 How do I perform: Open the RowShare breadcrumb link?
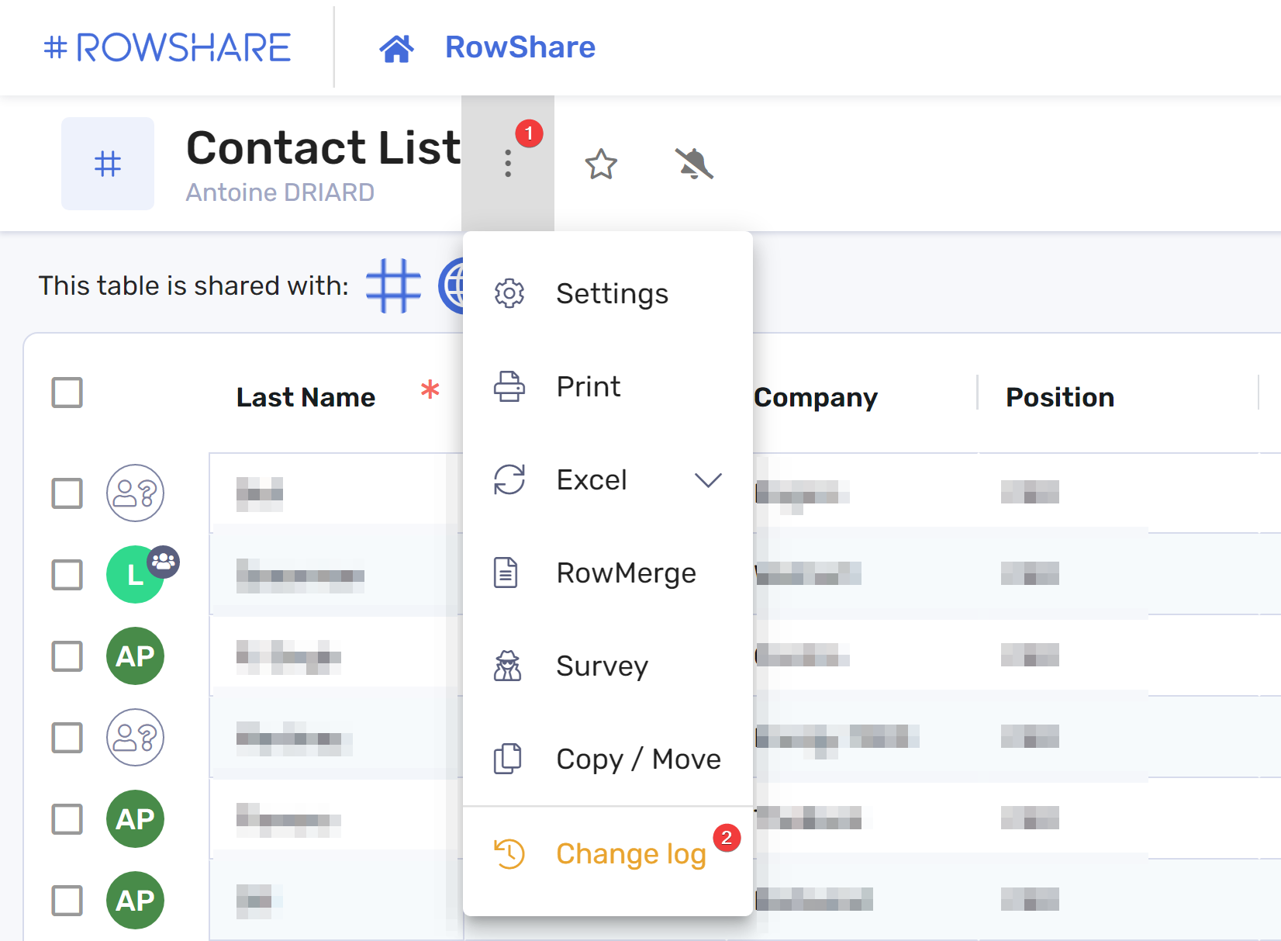pyautogui.click(x=520, y=47)
